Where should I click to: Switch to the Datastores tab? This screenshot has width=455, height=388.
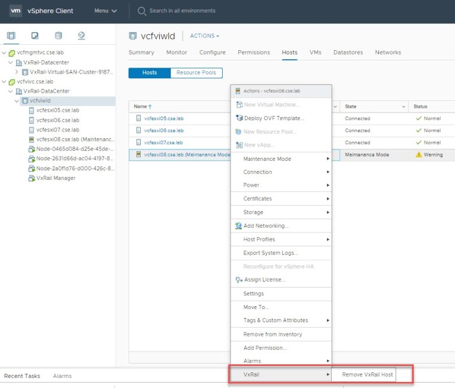coord(348,53)
